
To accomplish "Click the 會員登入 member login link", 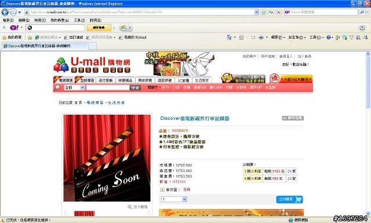I will point(286,56).
